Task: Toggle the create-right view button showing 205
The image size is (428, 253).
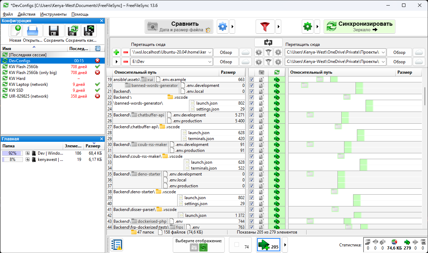Action: pyautogui.click(x=269, y=245)
